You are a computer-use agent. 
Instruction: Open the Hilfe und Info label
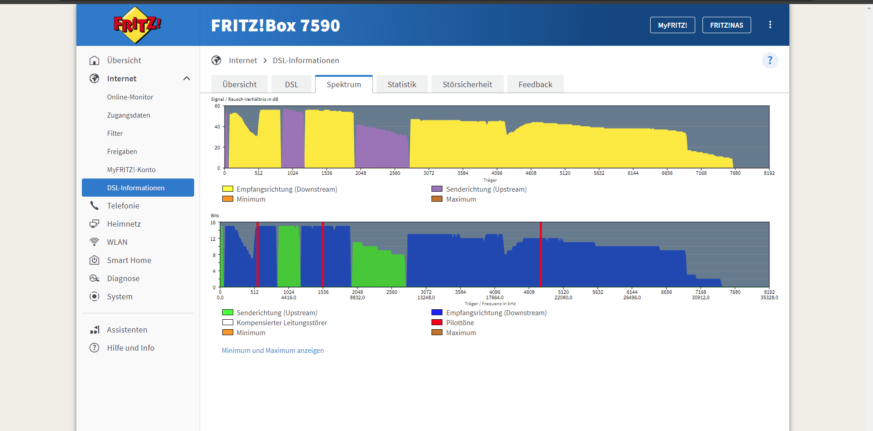(131, 348)
